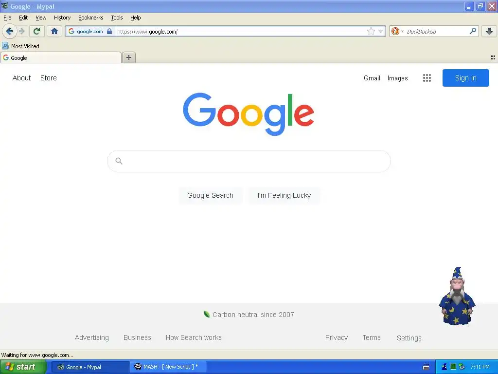Open the Downloads arrow button
The image size is (498, 374).
tap(489, 31)
